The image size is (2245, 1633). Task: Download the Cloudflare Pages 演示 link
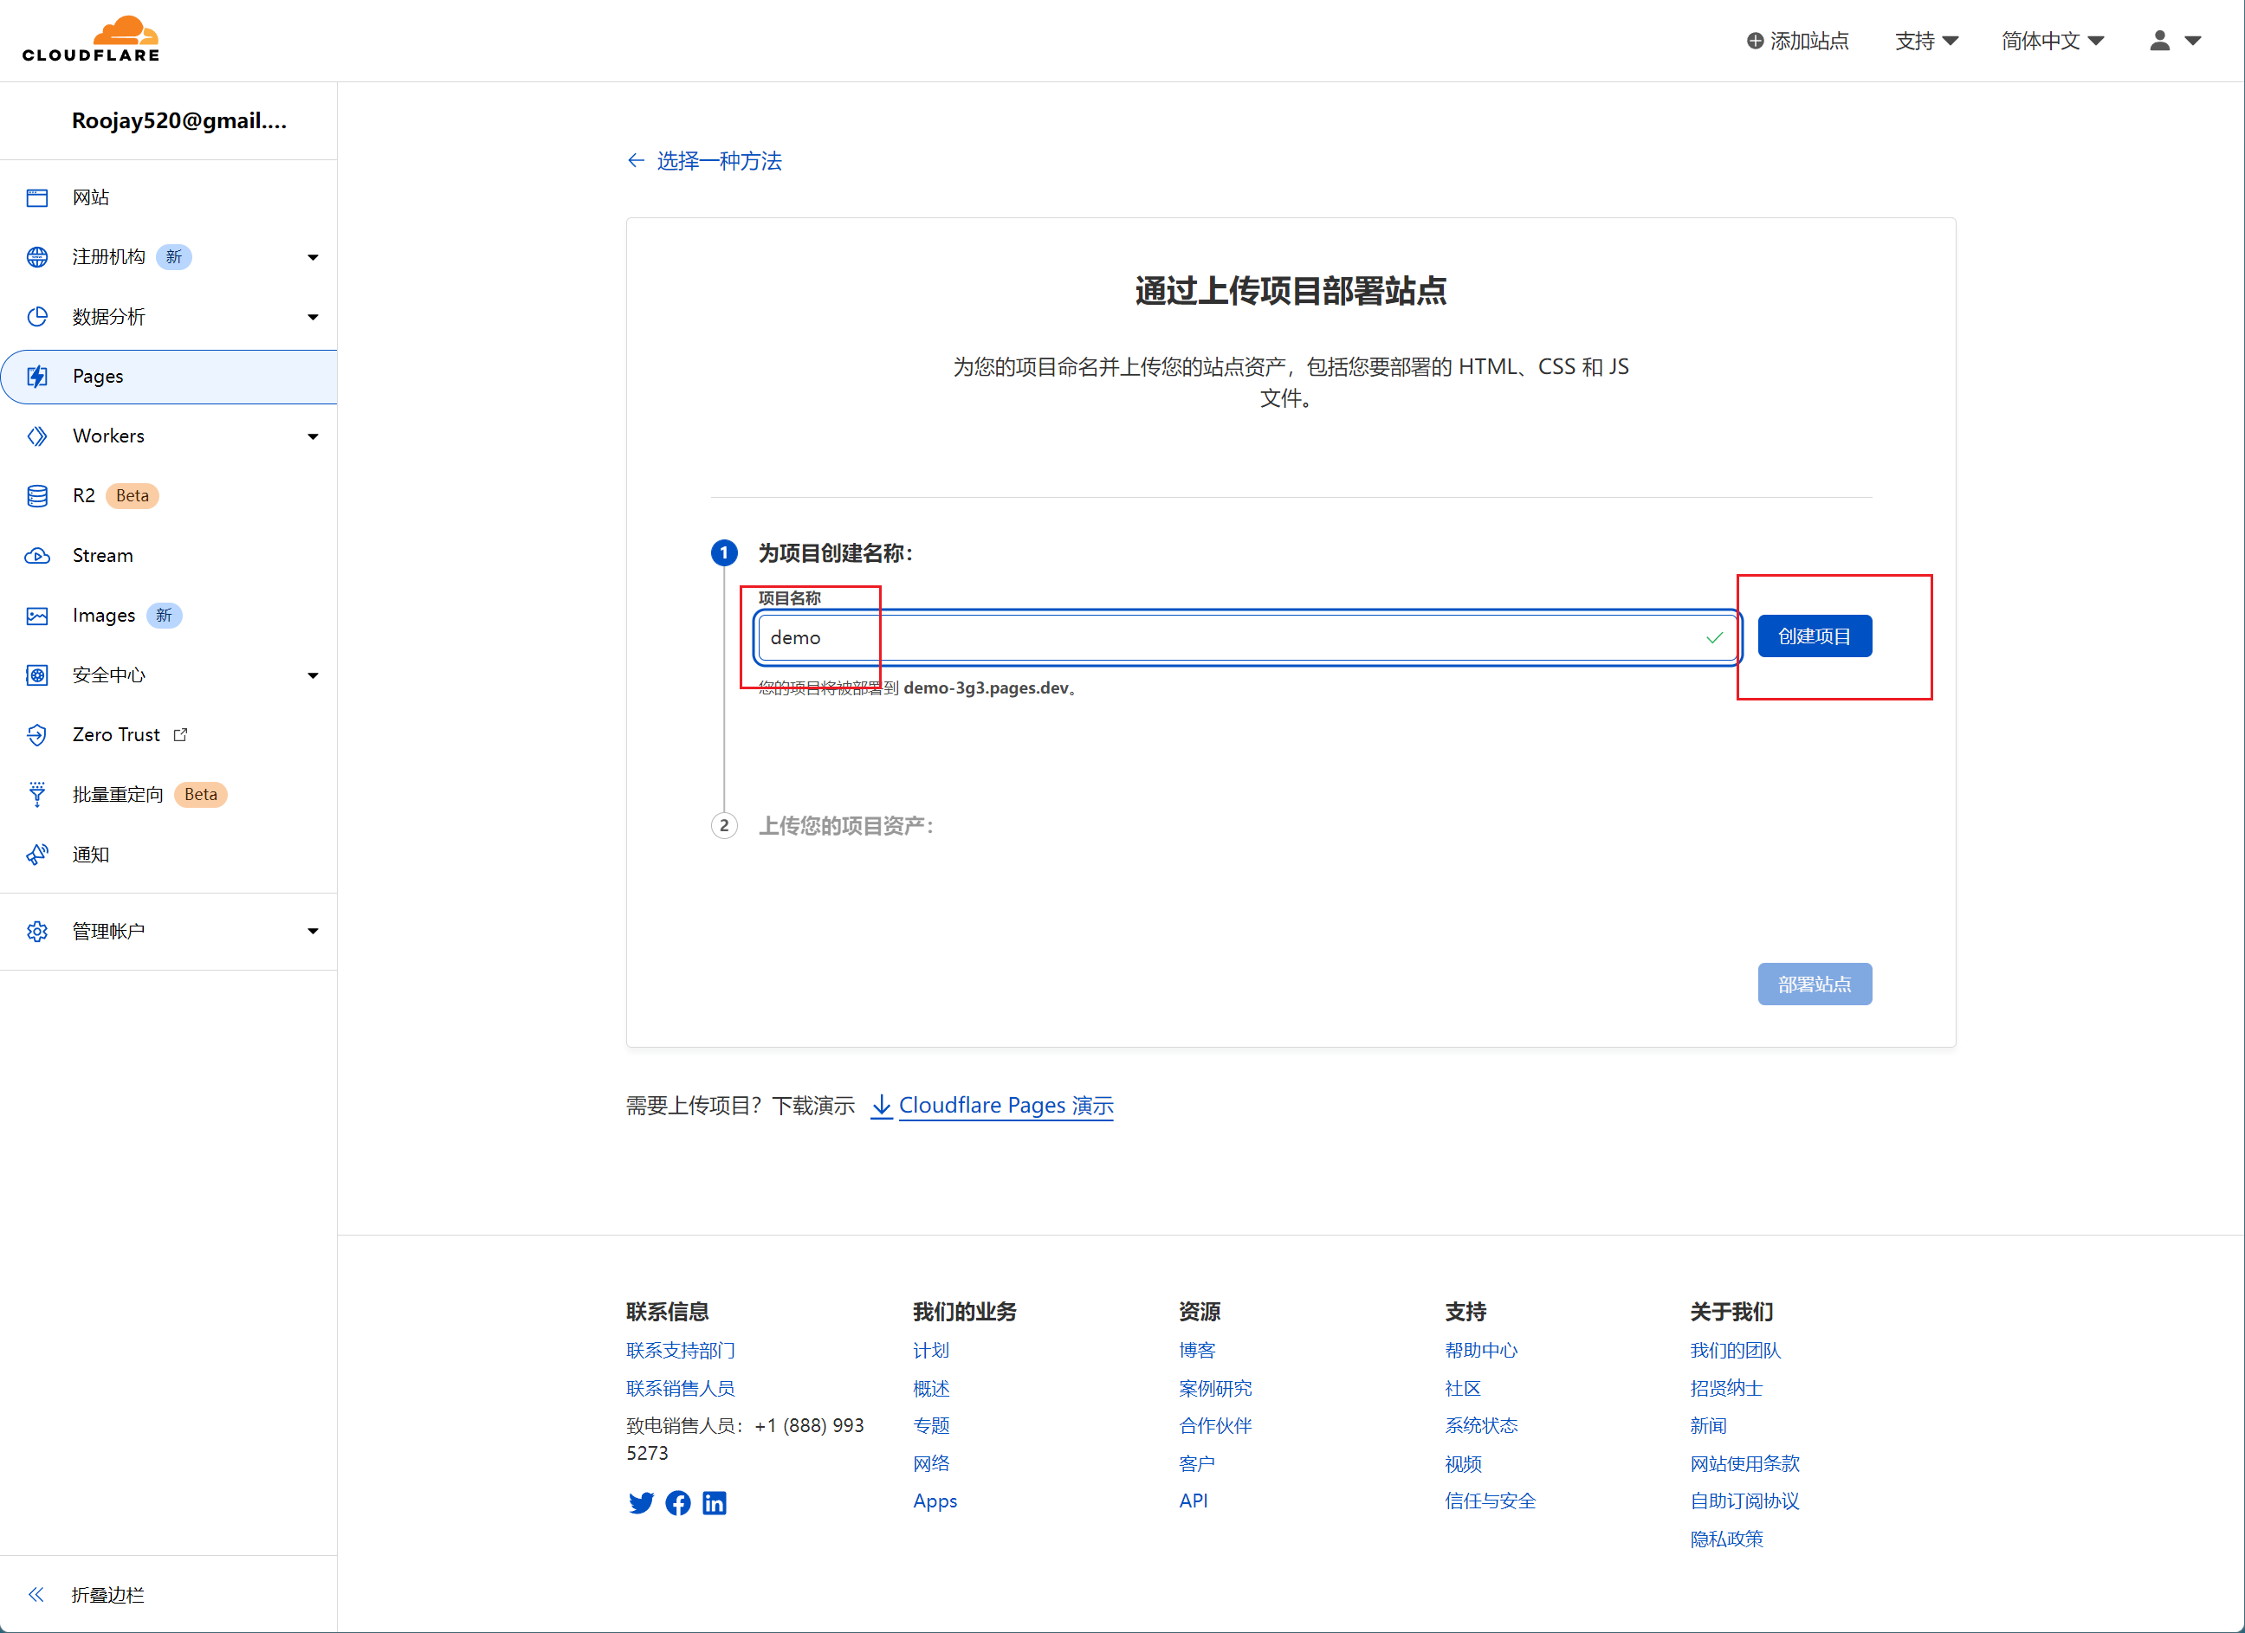tap(1005, 1105)
